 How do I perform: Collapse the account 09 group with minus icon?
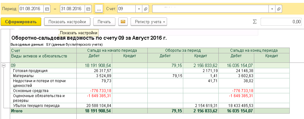tap(3, 66)
